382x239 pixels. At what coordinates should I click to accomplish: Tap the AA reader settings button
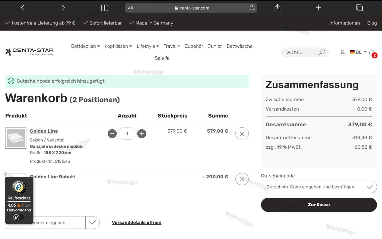(x=131, y=8)
